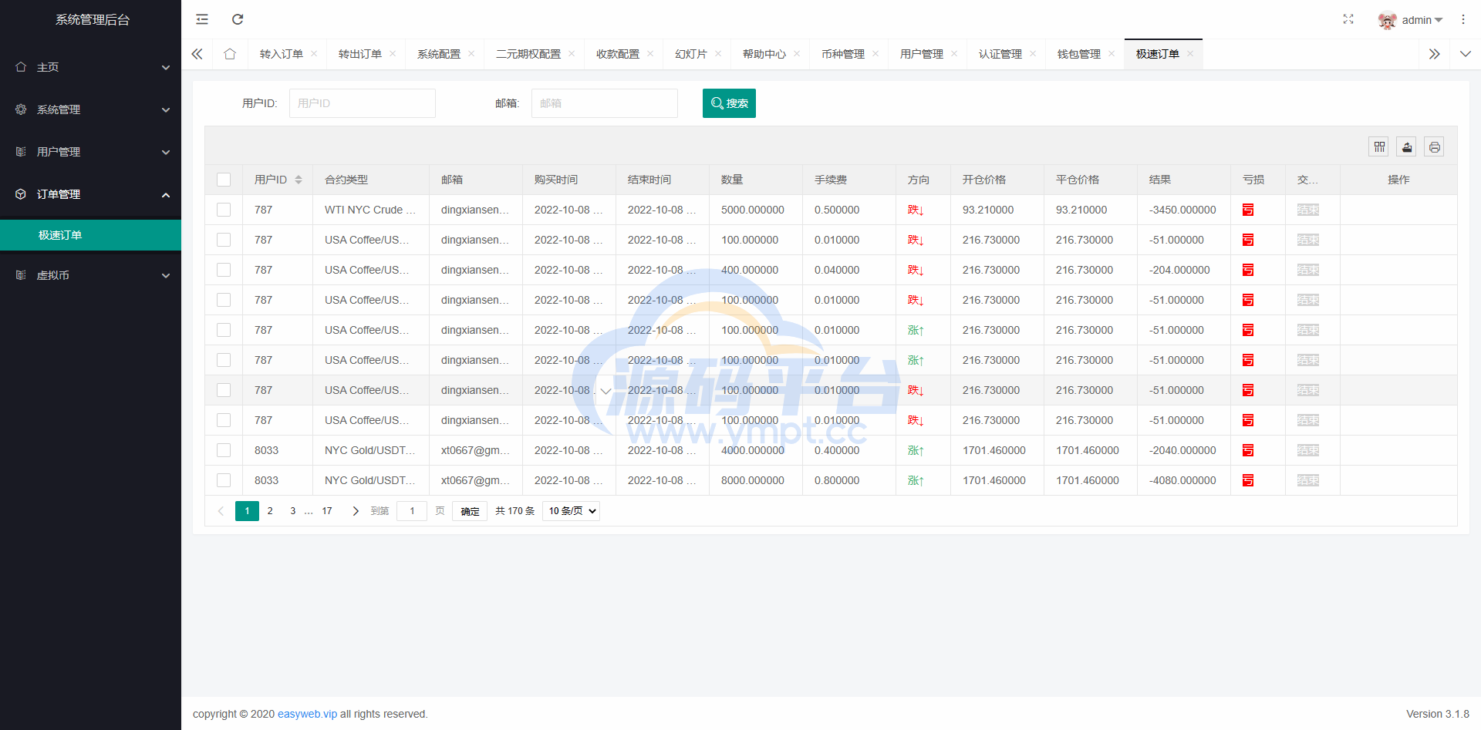Click 跌↓ direction in the 5000.000000 row
The width and height of the screenshot is (1481, 730).
916,210
